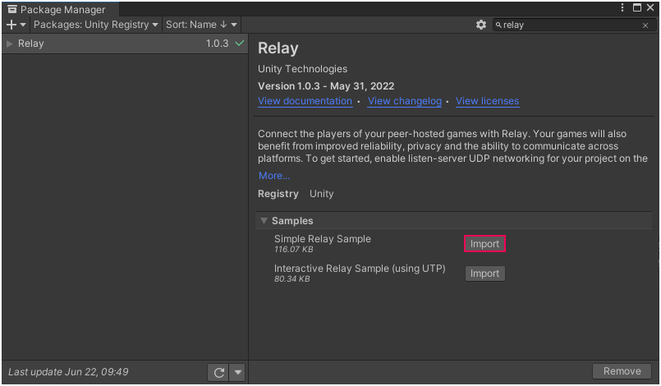Click the Remove button
Screen dimensions: 661x386
coord(622,371)
